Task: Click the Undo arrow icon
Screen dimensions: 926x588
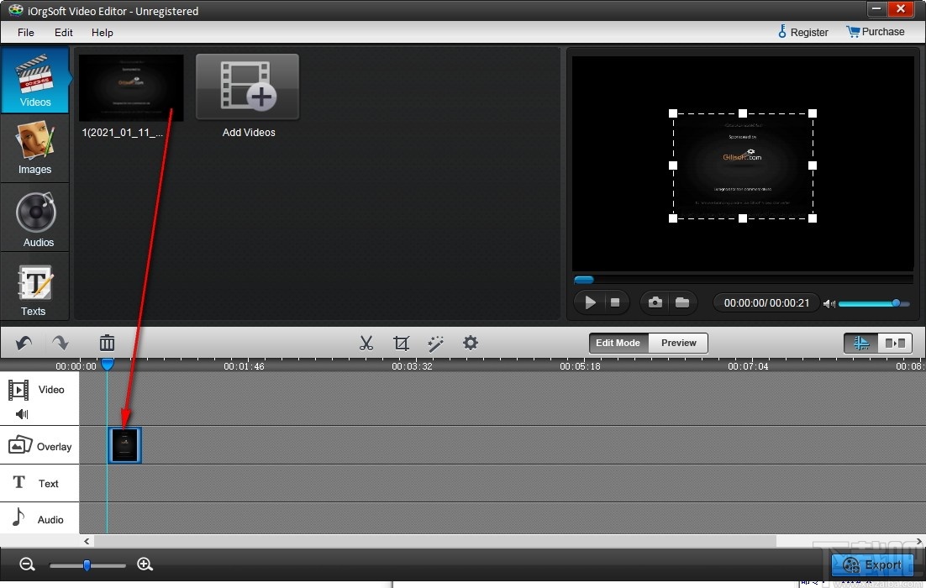Action: [22, 343]
